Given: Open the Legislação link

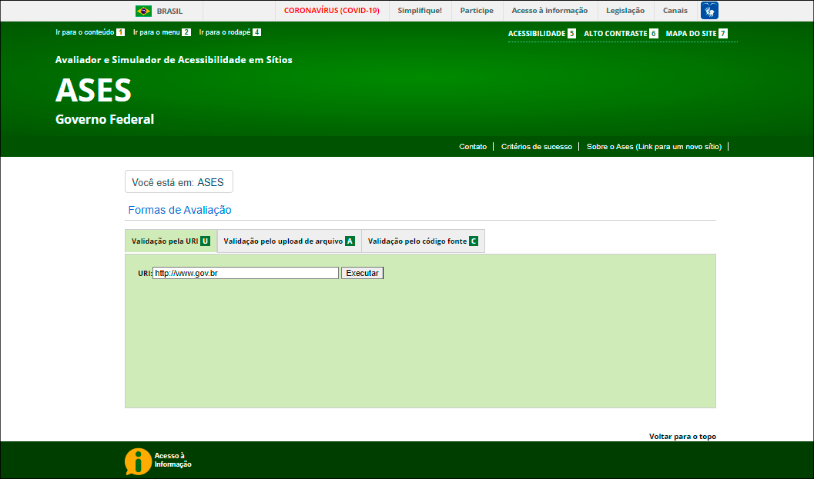Looking at the screenshot, I should tap(625, 10).
